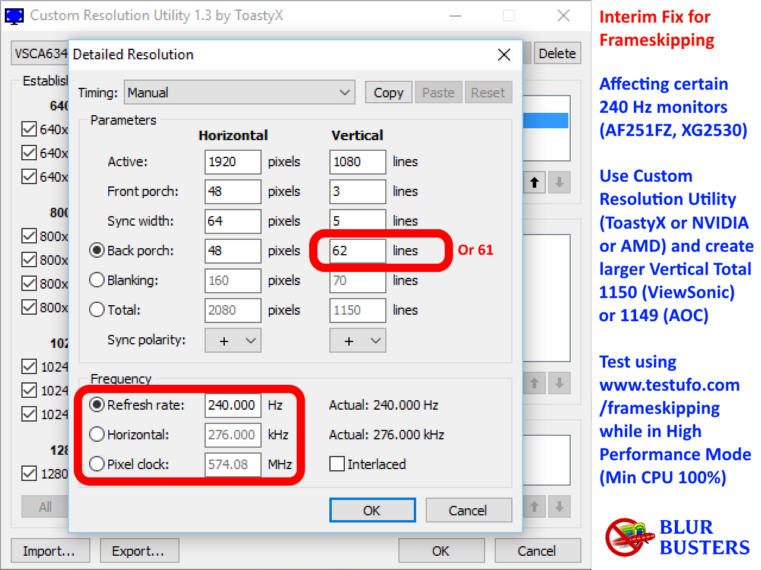The width and height of the screenshot is (761, 570).
Task: Select the Refresh rate radio option
Action: click(97, 404)
